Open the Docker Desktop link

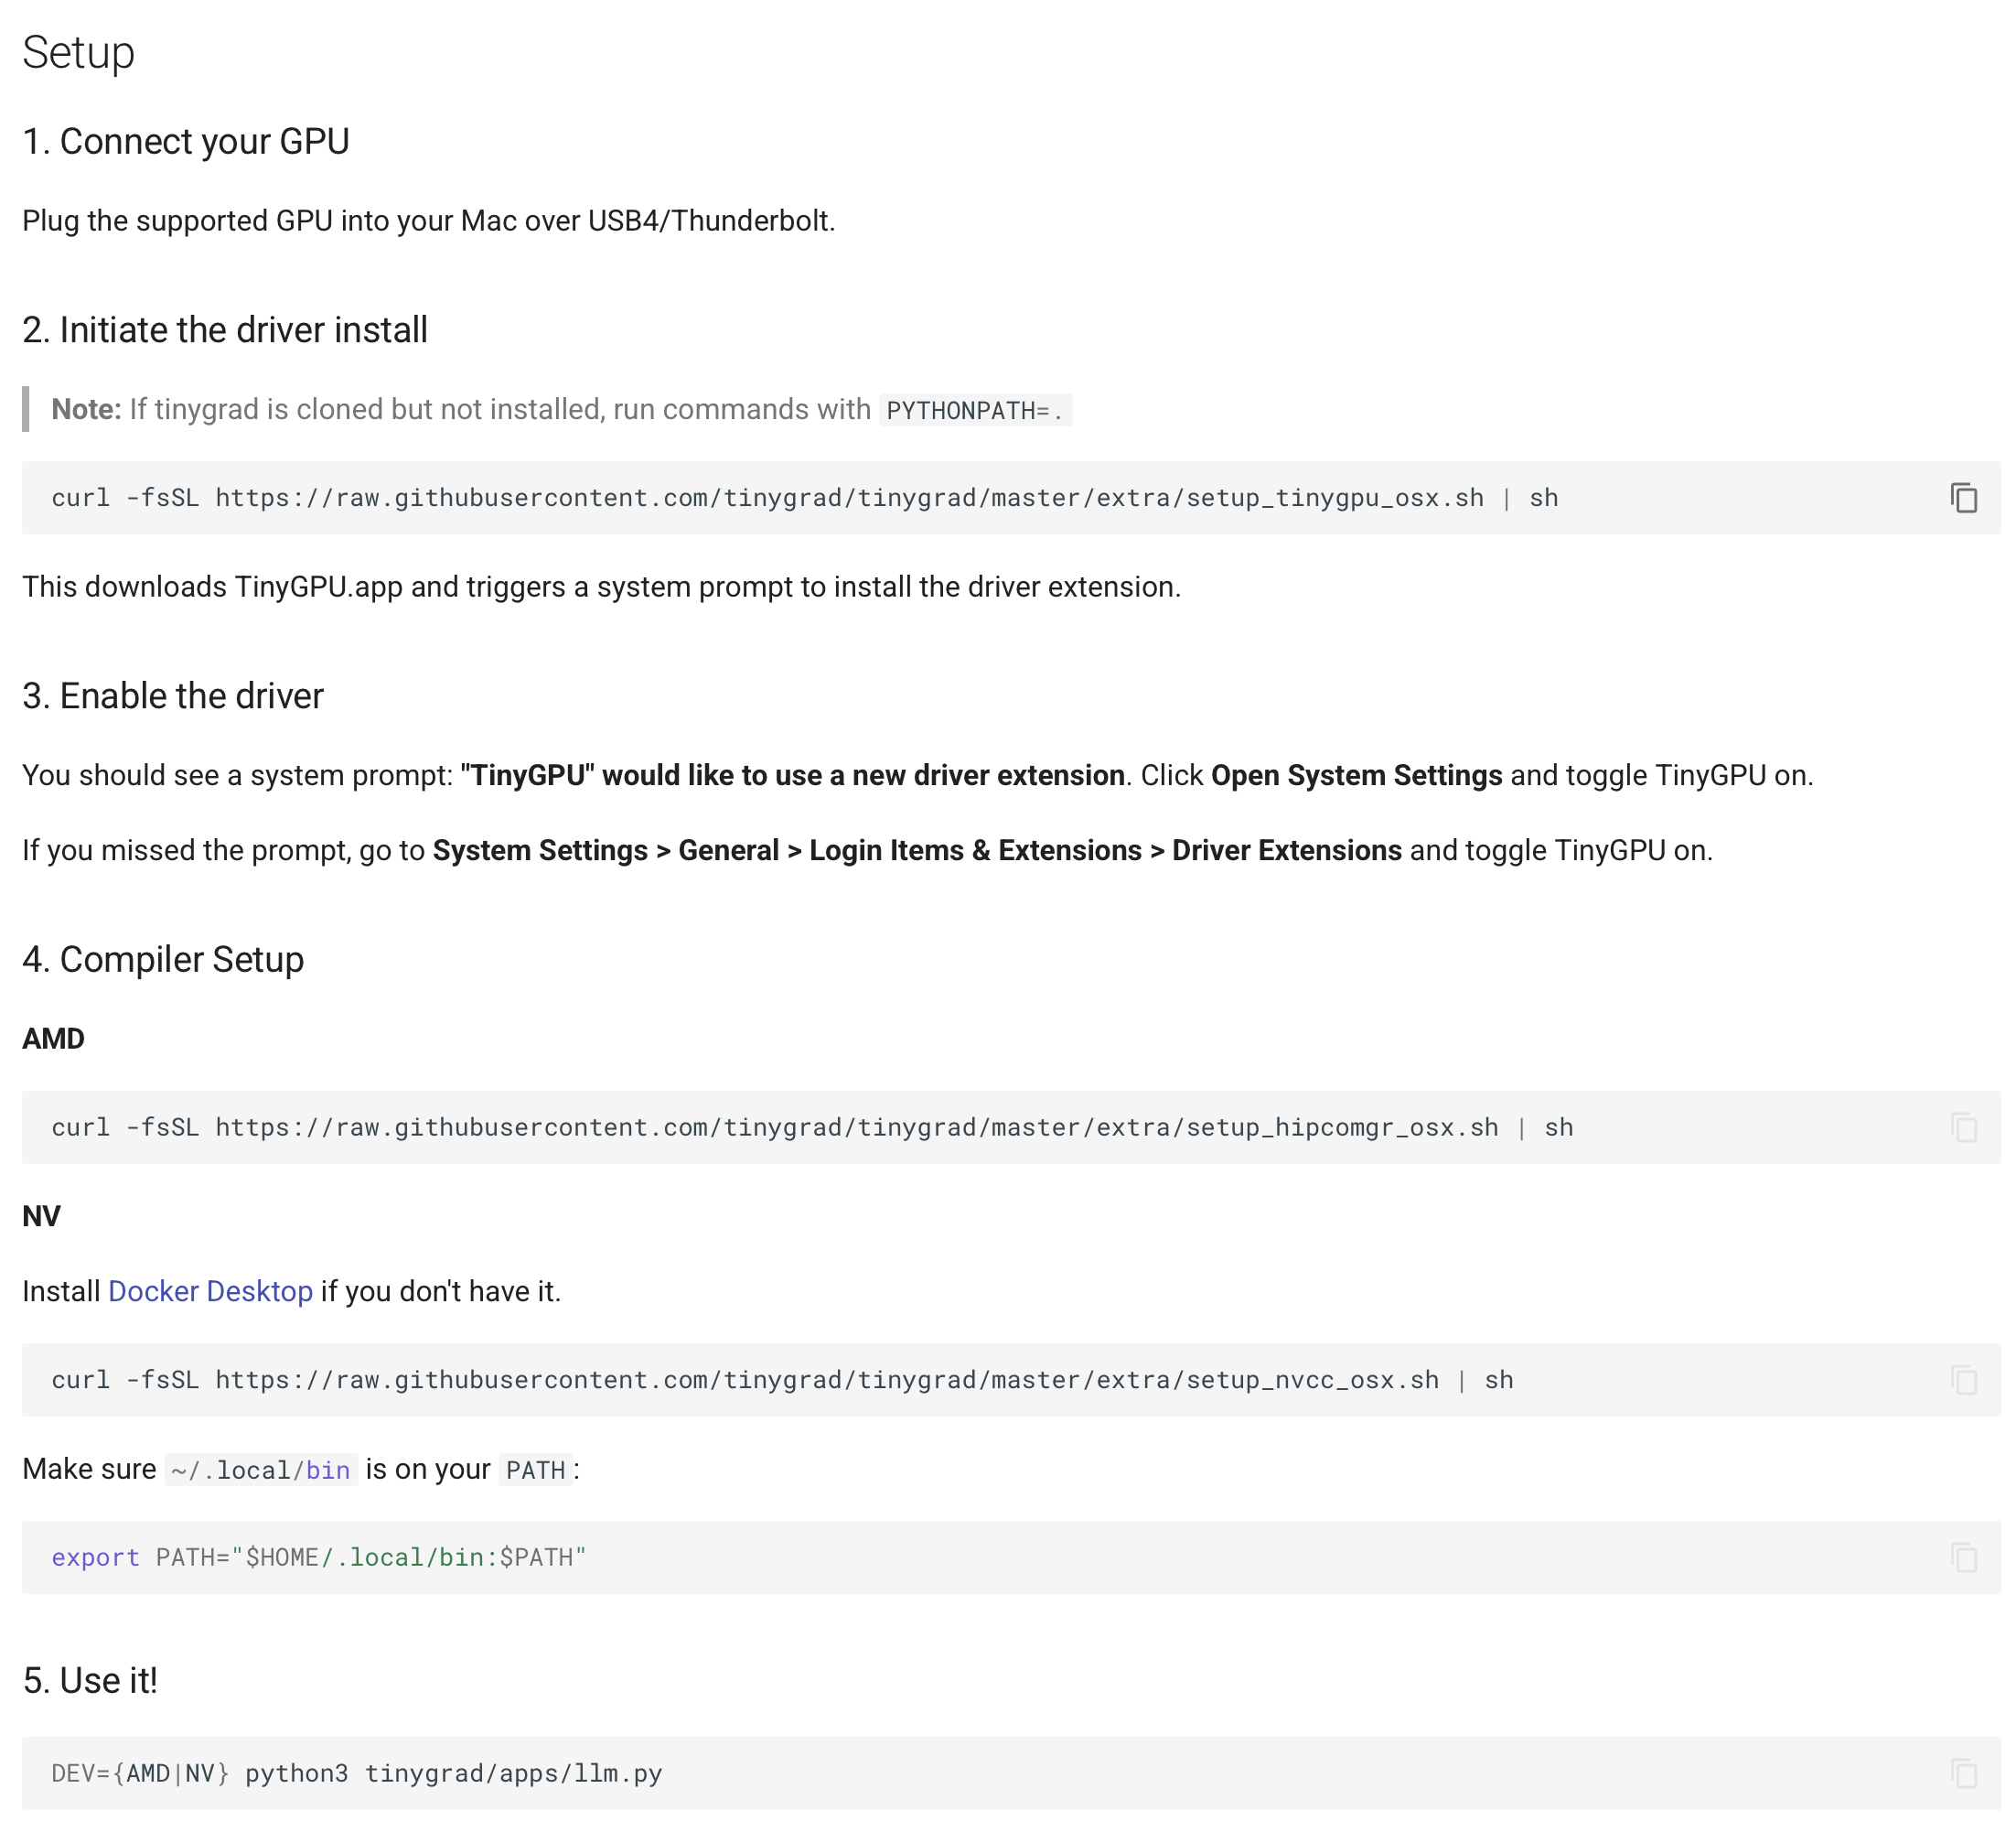point(210,1292)
